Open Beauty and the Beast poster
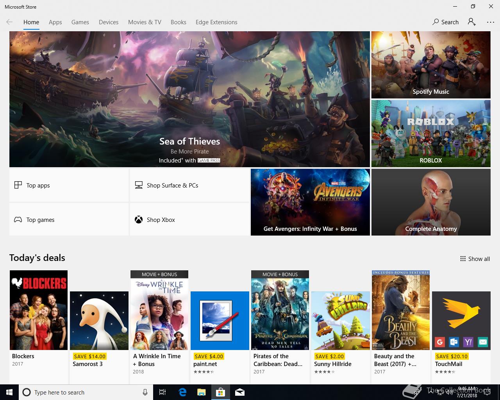The width and height of the screenshot is (500, 400). tap(401, 310)
